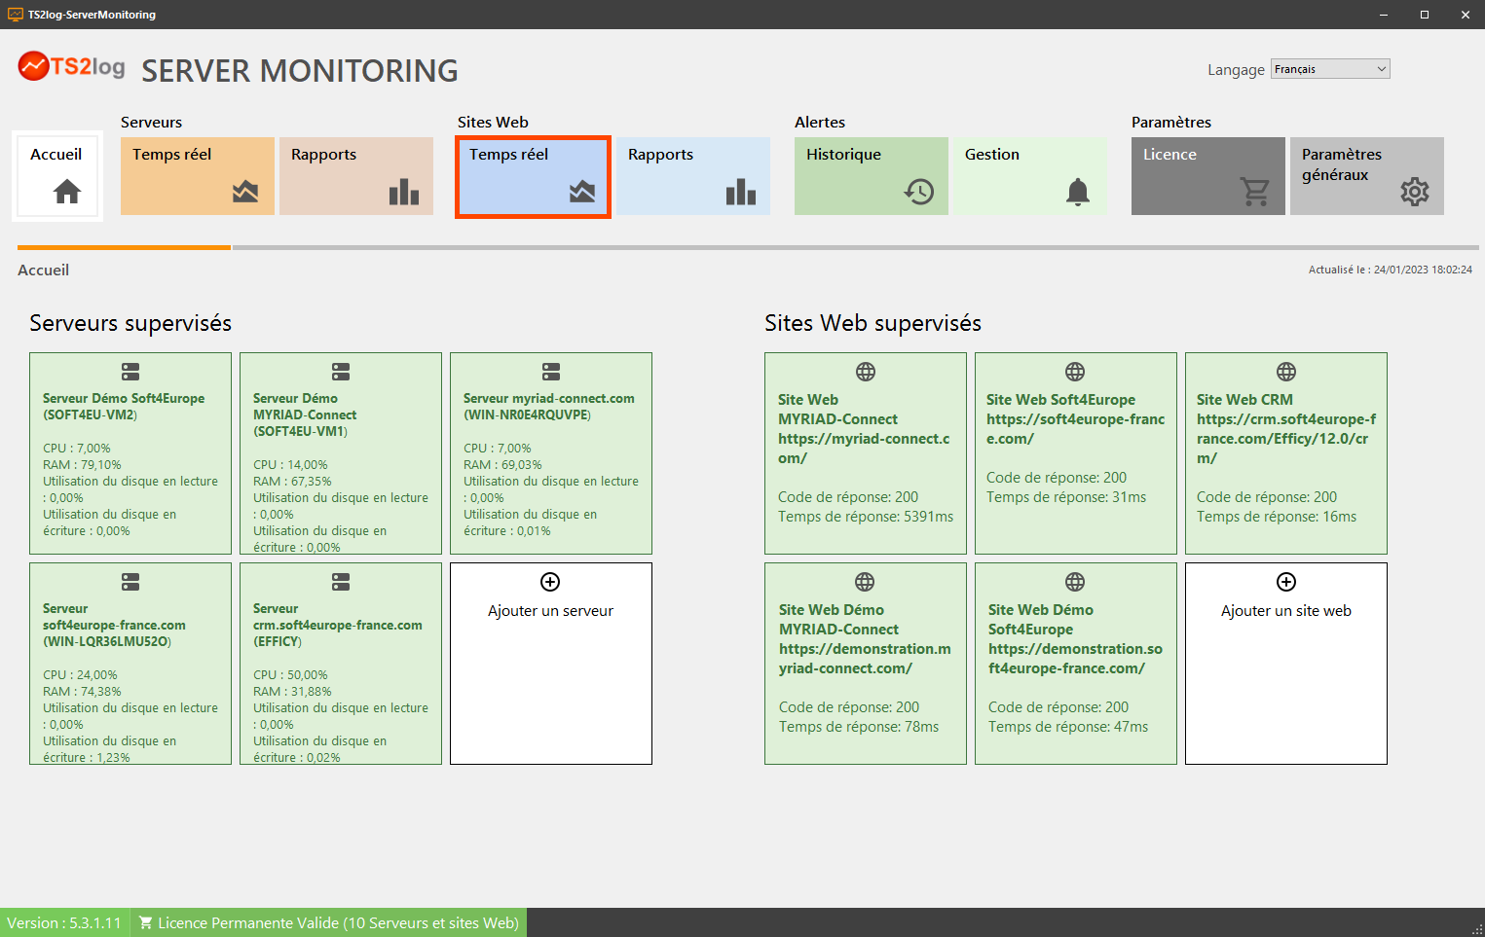Click the Serveur myriad-connect.com title
Image resolution: width=1485 pixels, height=937 pixels.
point(548,407)
